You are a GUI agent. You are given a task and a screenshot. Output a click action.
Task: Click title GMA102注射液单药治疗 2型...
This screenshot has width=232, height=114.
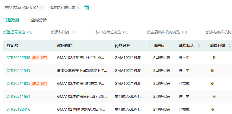pos(82,97)
